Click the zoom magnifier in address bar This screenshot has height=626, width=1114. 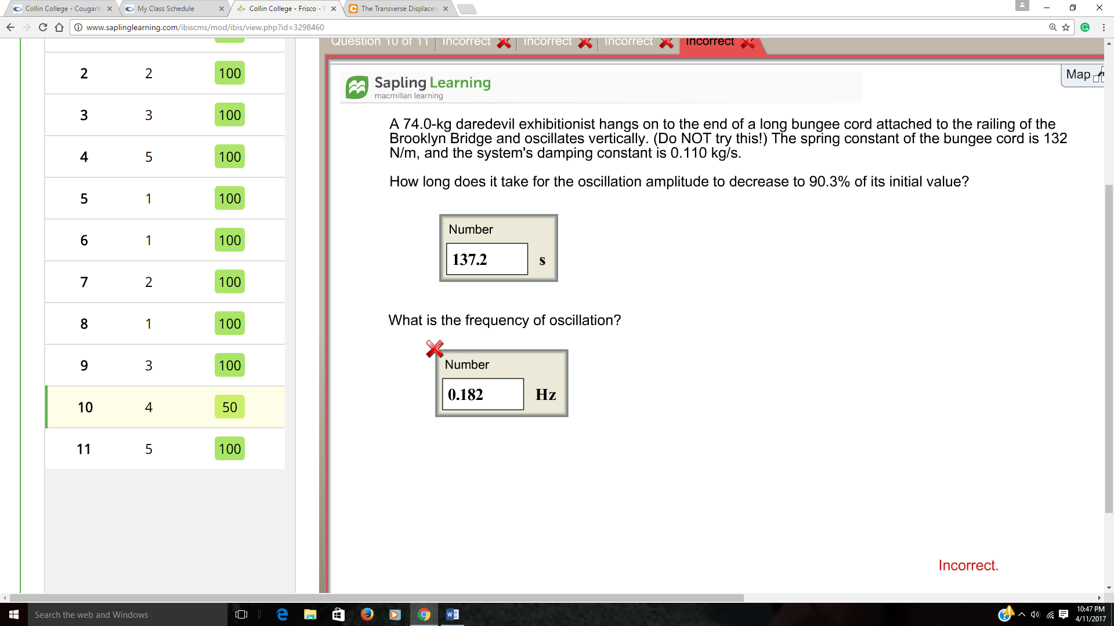[1052, 27]
